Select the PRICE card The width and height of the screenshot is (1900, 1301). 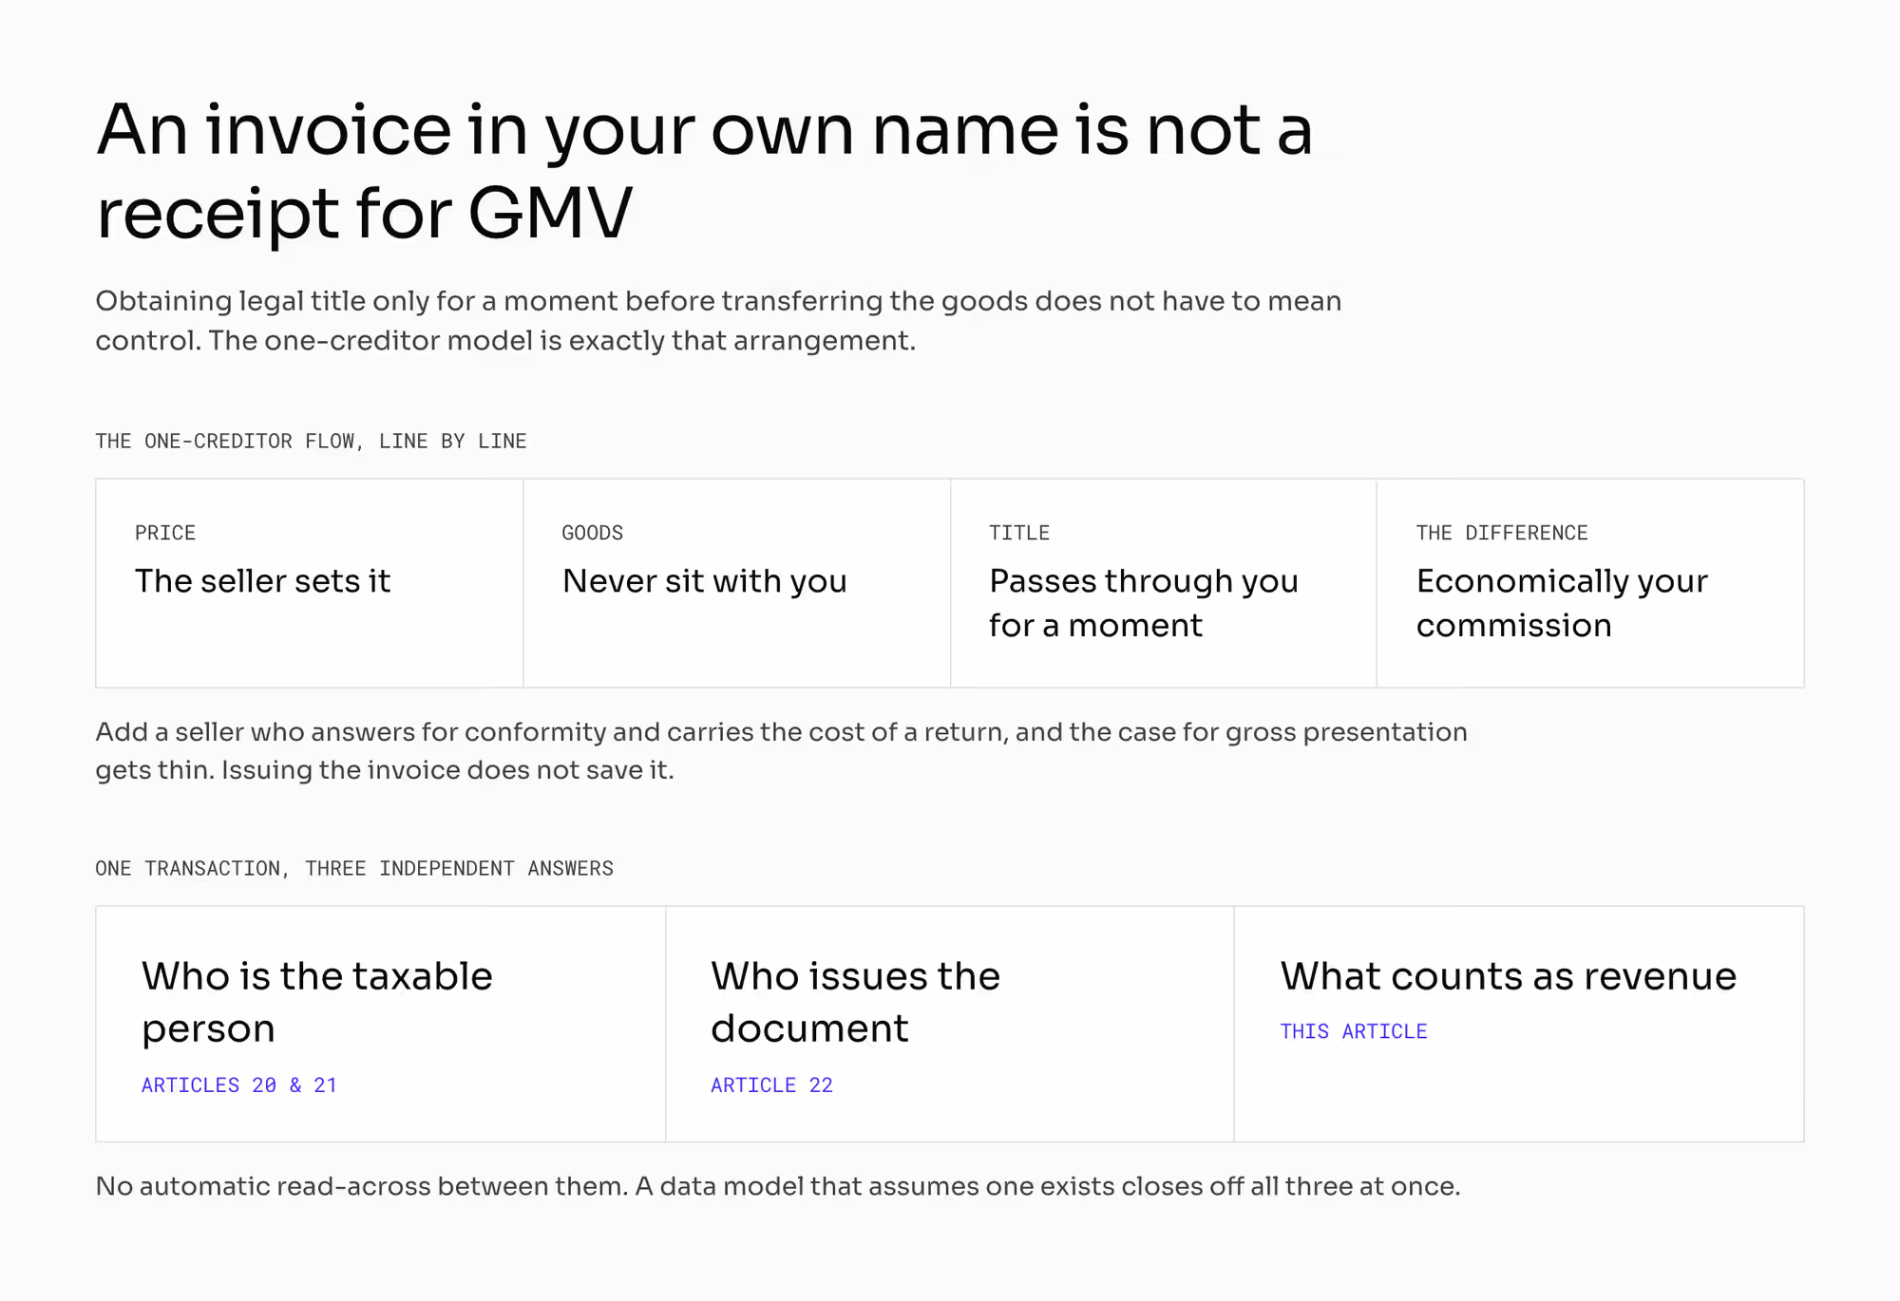click(x=310, y=583)
